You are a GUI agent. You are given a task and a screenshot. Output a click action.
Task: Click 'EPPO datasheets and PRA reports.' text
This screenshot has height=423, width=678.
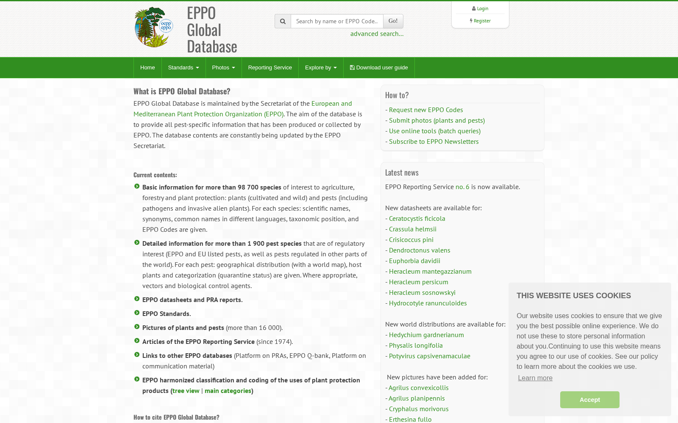tap(192, 299)
